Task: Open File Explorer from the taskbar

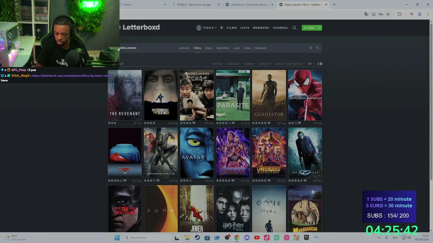Action: pos(187,238)
